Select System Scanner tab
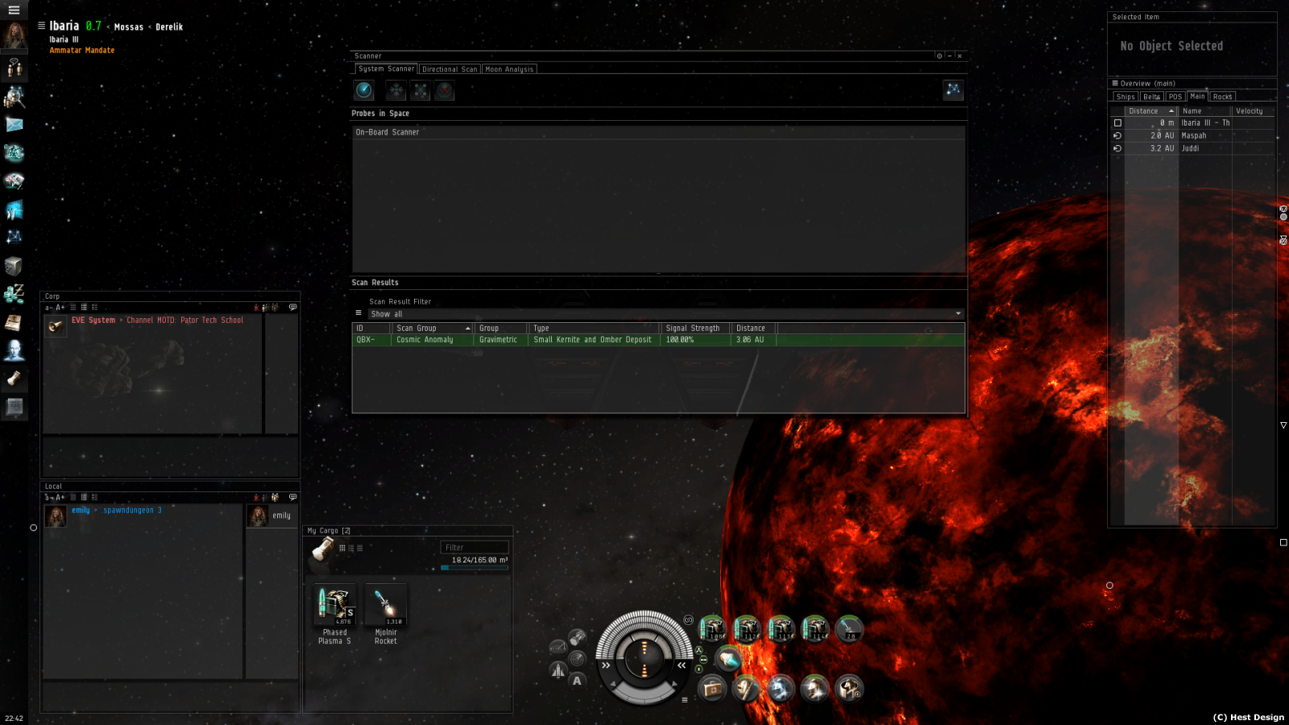 (x=386, y=68)
